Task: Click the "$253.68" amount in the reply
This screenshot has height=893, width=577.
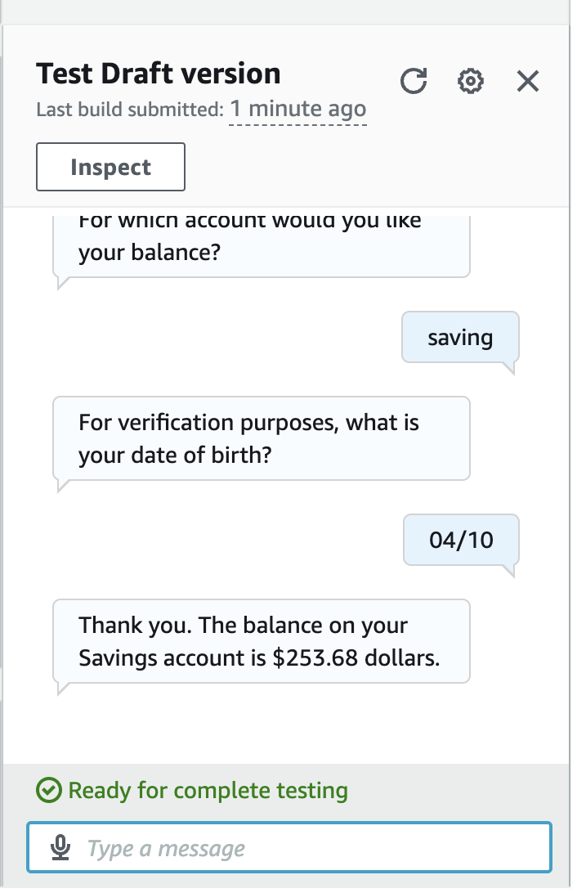Action: (x=315, y=657)
